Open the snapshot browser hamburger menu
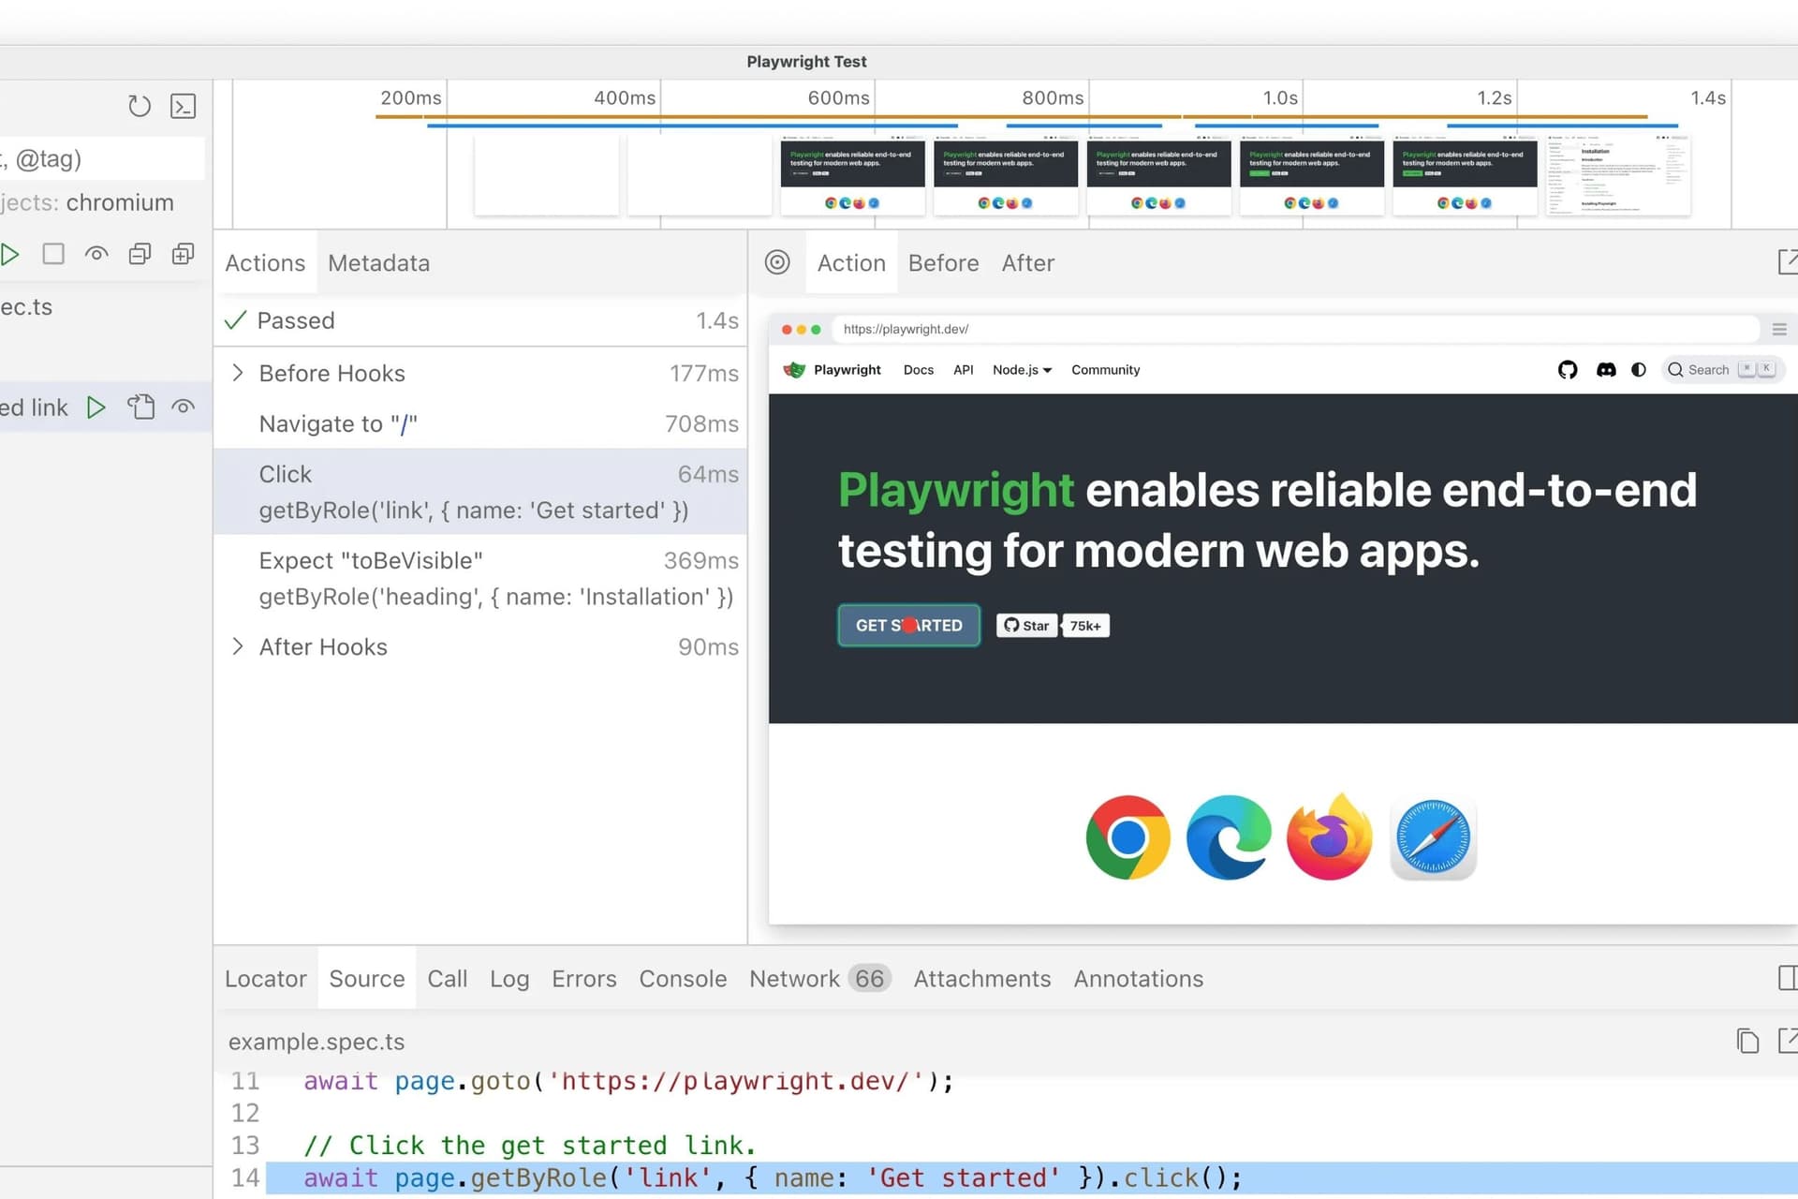Image resolution: width=1798 pixels, height=1199 pixels. [1779, 330]
